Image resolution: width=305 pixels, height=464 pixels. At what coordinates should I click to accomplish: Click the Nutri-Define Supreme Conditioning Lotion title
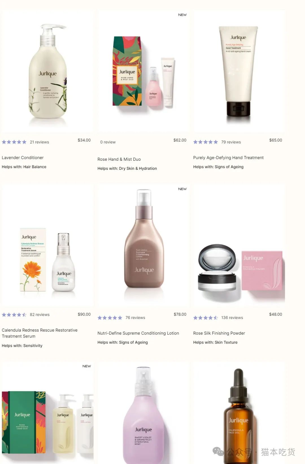coord(138,333)
